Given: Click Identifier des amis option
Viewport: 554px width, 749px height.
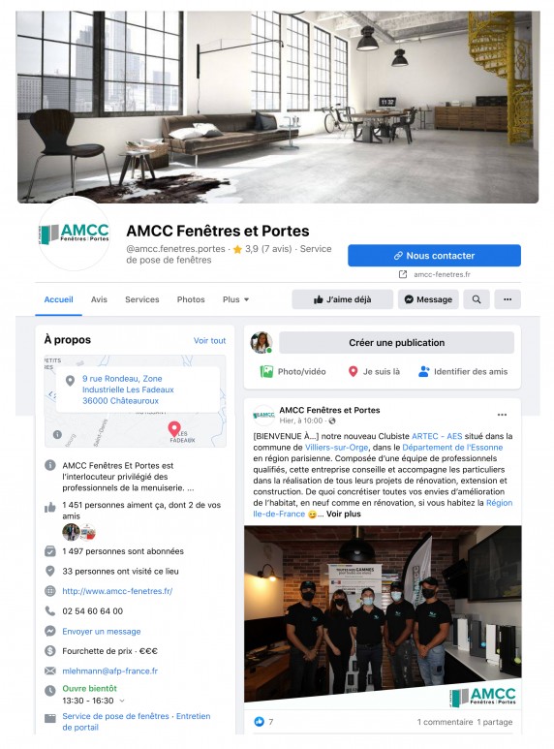Looking at the screenshot, I should click(463, 371).
